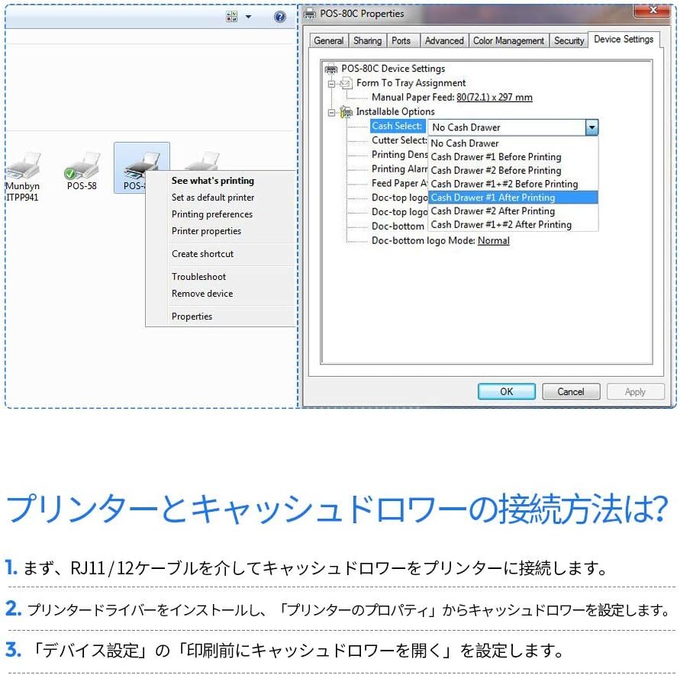Screen dimensions: 680x675
Task: Click the Installable Options icon
Action: tap(346, 112)
